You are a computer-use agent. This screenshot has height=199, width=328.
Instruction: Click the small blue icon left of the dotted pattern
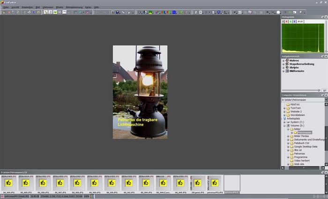(x=219, y=13)
